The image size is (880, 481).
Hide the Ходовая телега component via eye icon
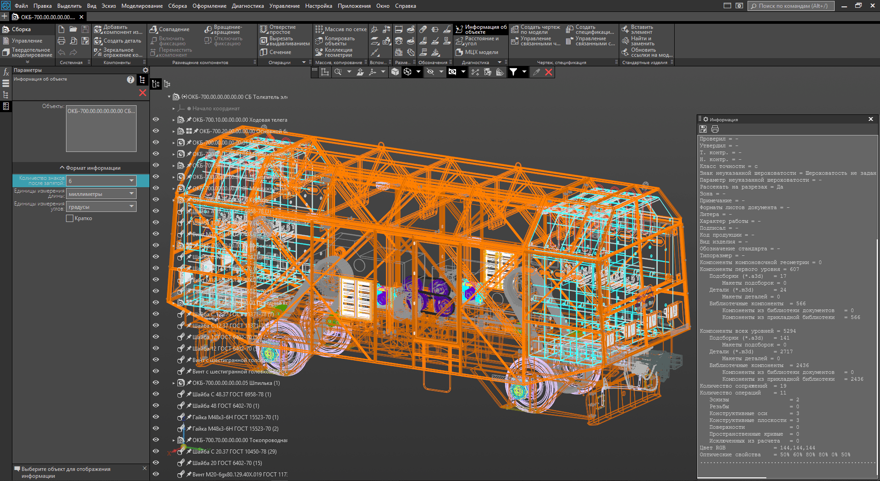coord(156,119)
